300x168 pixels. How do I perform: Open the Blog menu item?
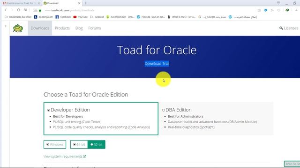click(79, 28)
